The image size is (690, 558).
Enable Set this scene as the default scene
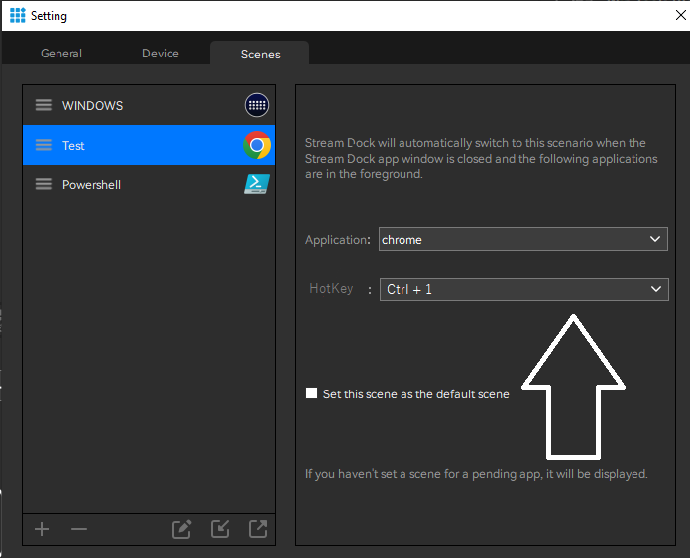tap(311, 392)
